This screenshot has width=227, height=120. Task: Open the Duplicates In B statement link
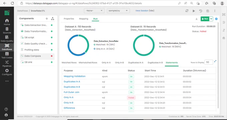[72, 87]
